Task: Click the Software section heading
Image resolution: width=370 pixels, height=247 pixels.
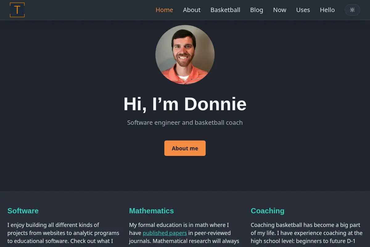Action: click(x=23, y=211)
